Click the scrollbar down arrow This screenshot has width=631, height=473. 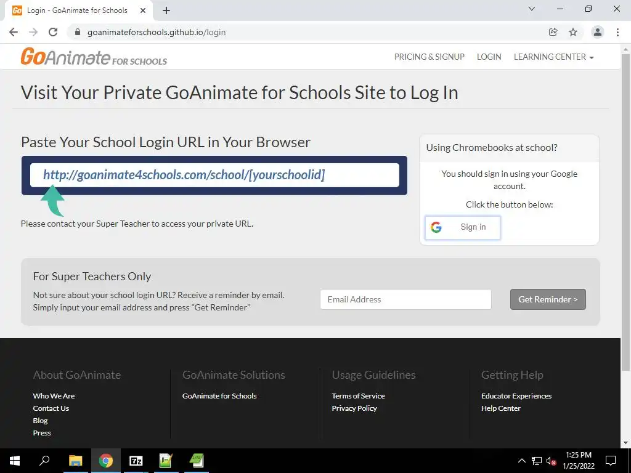coord(625,443)
